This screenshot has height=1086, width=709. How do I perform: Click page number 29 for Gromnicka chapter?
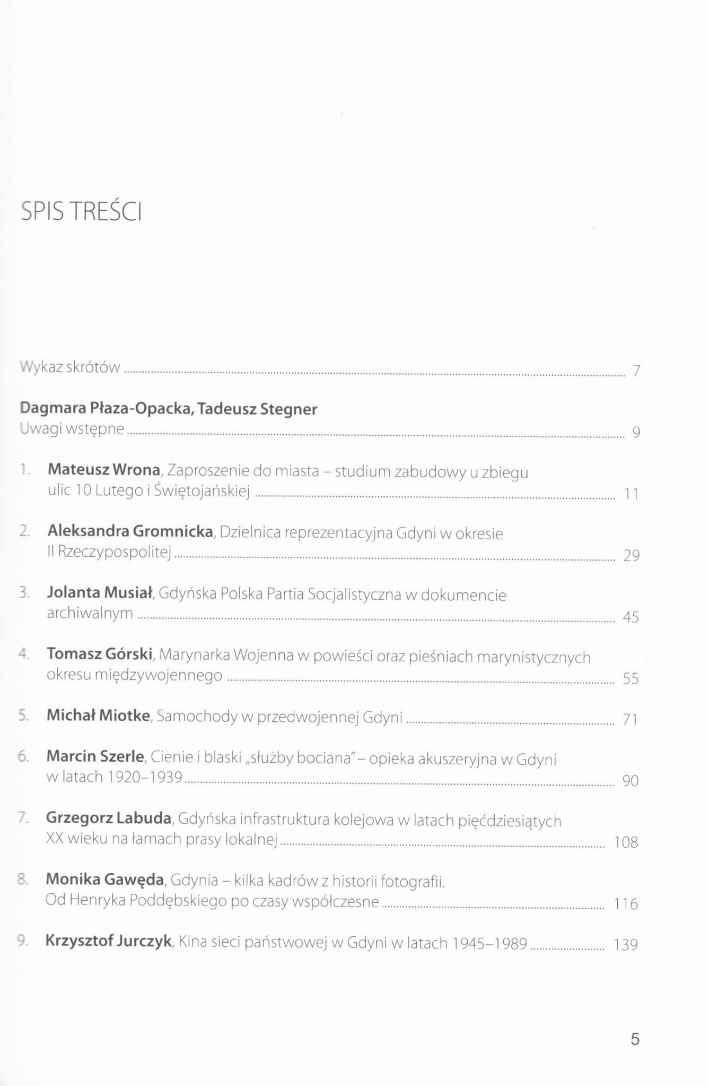coord(631,556)
